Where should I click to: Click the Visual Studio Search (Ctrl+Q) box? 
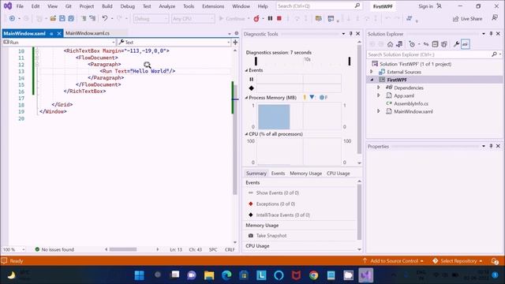(x=318, y=6)
